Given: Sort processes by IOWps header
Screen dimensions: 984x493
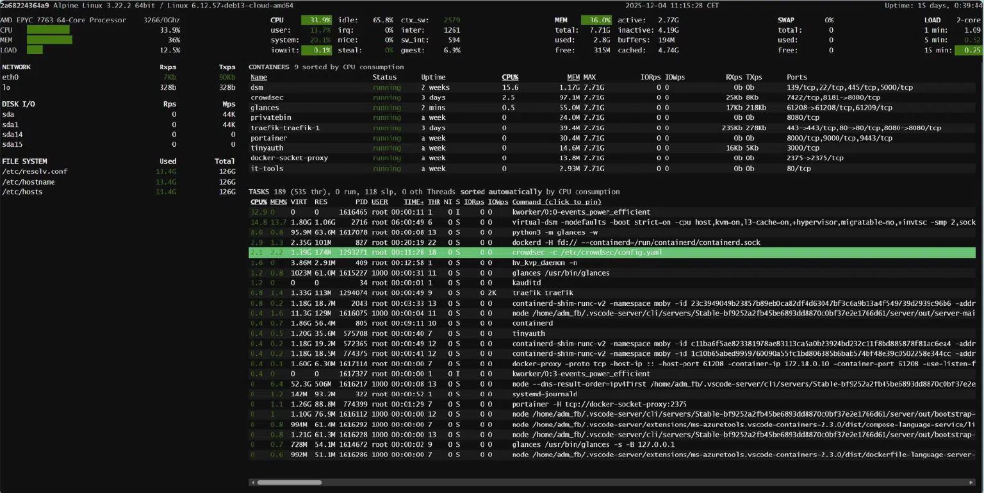Looking at the screenshot, I should tap(498, 202).
